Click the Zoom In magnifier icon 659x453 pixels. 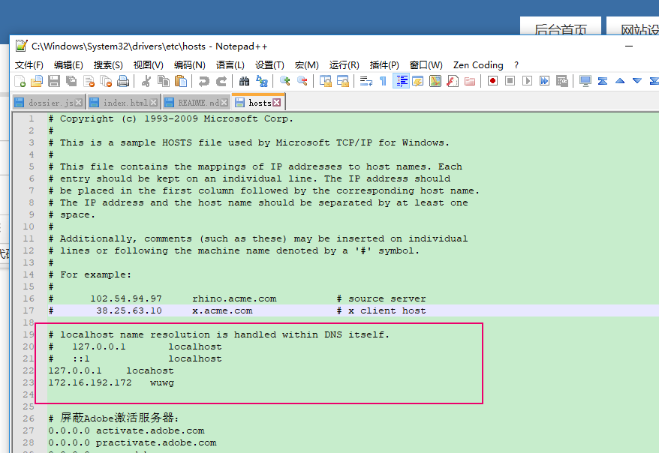pyautogui.click(x=284, y=81)
